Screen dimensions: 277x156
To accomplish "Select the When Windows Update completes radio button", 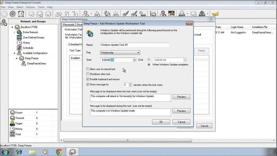I will pyautogui.click(x=149, y=64).
